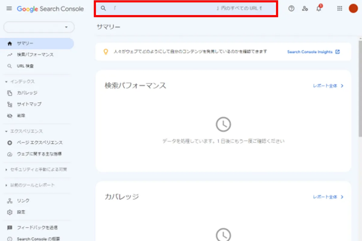Open the hamburger navigation menu

tap(9, 8)
